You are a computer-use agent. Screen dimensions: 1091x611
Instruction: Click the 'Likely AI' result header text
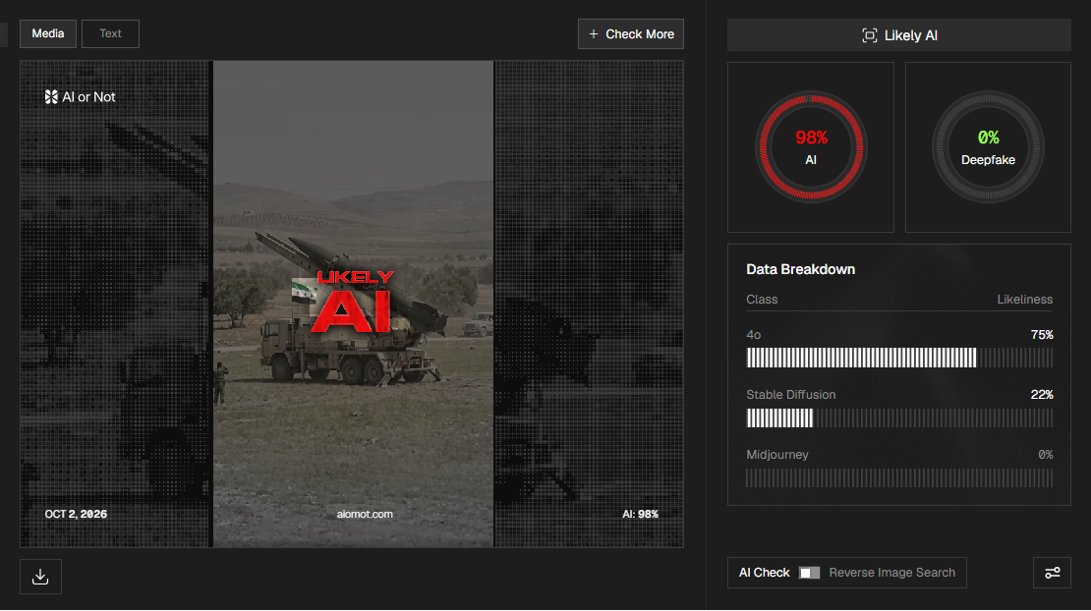(911, 35)
